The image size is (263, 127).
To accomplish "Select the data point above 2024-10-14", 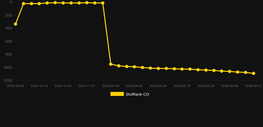I will (x=39, y=4).
